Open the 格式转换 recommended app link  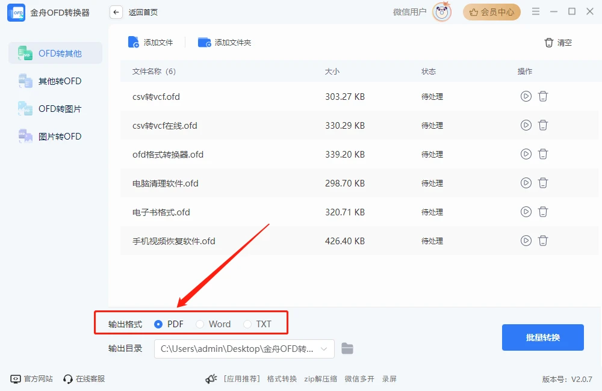pos(282,379)
